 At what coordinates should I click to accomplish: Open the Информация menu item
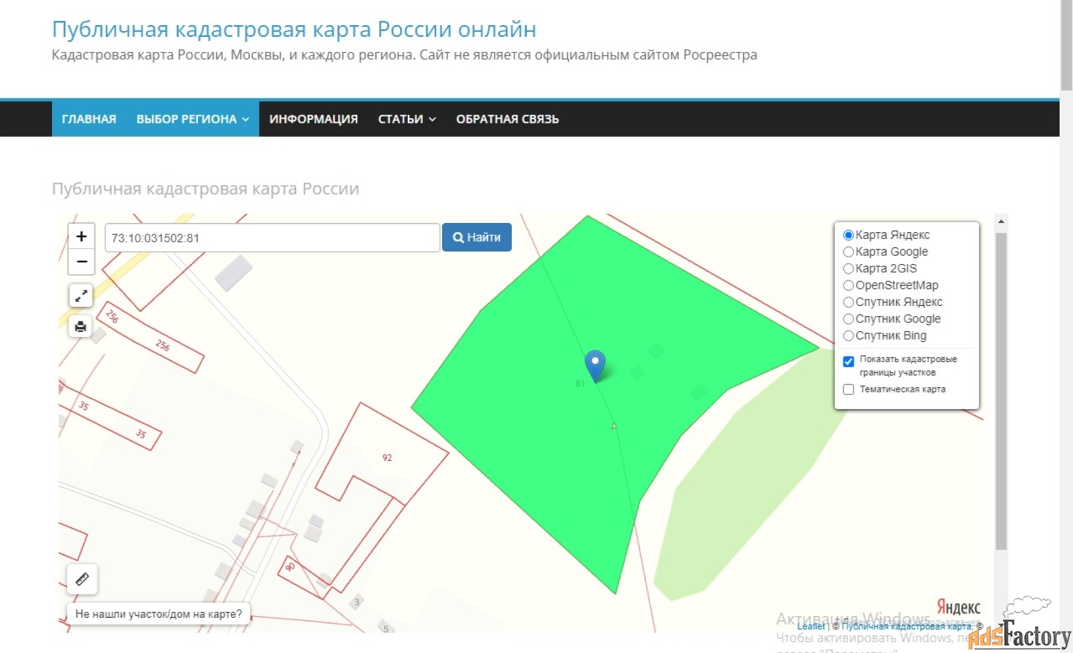(313, 119)
